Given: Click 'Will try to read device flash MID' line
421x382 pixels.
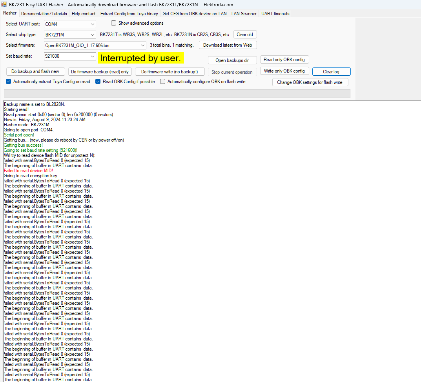Looking at the screenshot, I should click(50, 155).
